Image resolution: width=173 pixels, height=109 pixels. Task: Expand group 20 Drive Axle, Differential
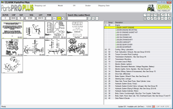[x=106, y=74]
